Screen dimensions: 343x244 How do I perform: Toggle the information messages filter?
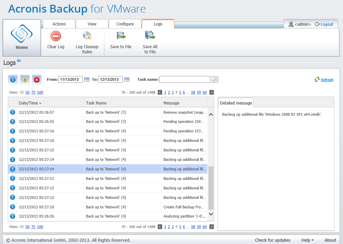pyautogui.click(x=13, y=79)
